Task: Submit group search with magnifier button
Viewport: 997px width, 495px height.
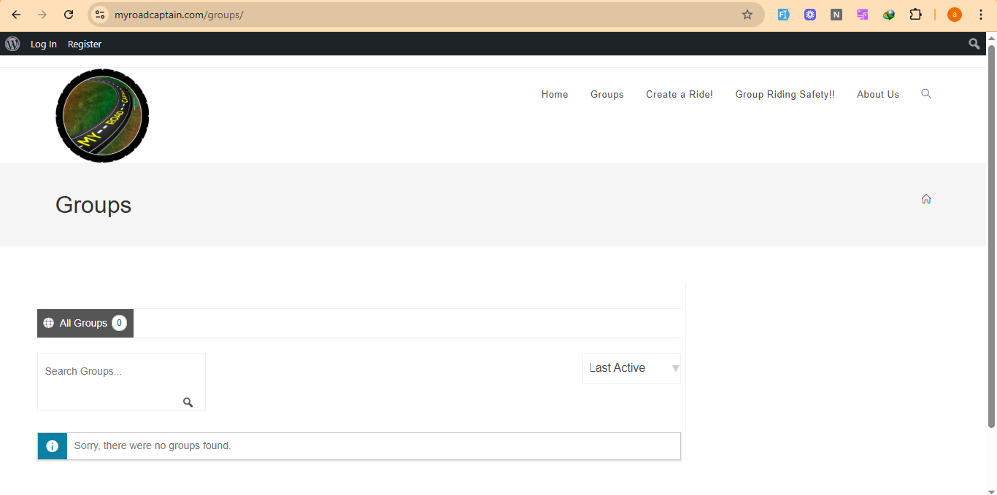Action: [x=188, y=402]
